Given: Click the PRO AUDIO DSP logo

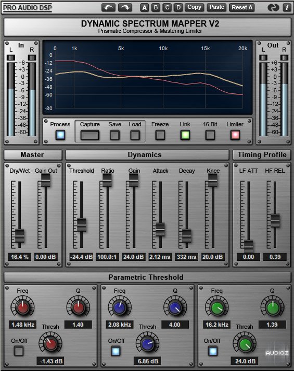Looking at the screenshot, I should point(28,8).
